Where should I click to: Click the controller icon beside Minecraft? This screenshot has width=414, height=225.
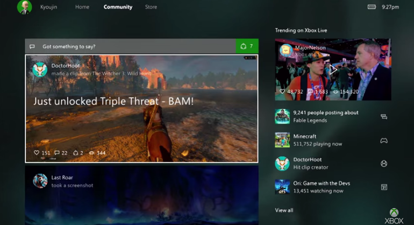tap(384, 140)
